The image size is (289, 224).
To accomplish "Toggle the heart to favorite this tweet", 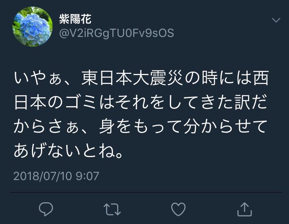I will point(178,209).
